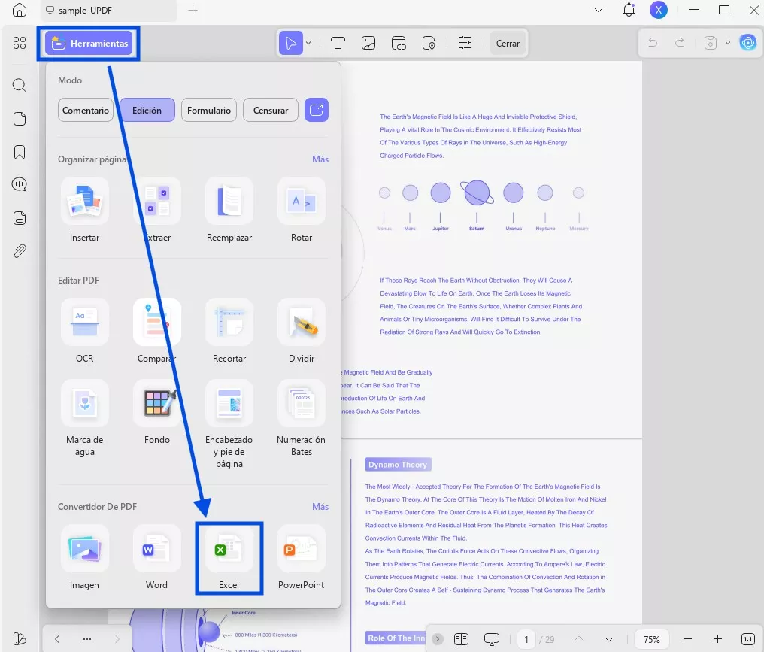
Task: Choose the Insertar page tool
Action: point(85,211)
